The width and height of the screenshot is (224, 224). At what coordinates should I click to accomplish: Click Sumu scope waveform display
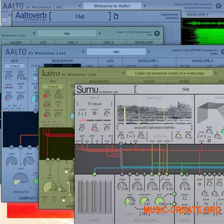point(95,197)
